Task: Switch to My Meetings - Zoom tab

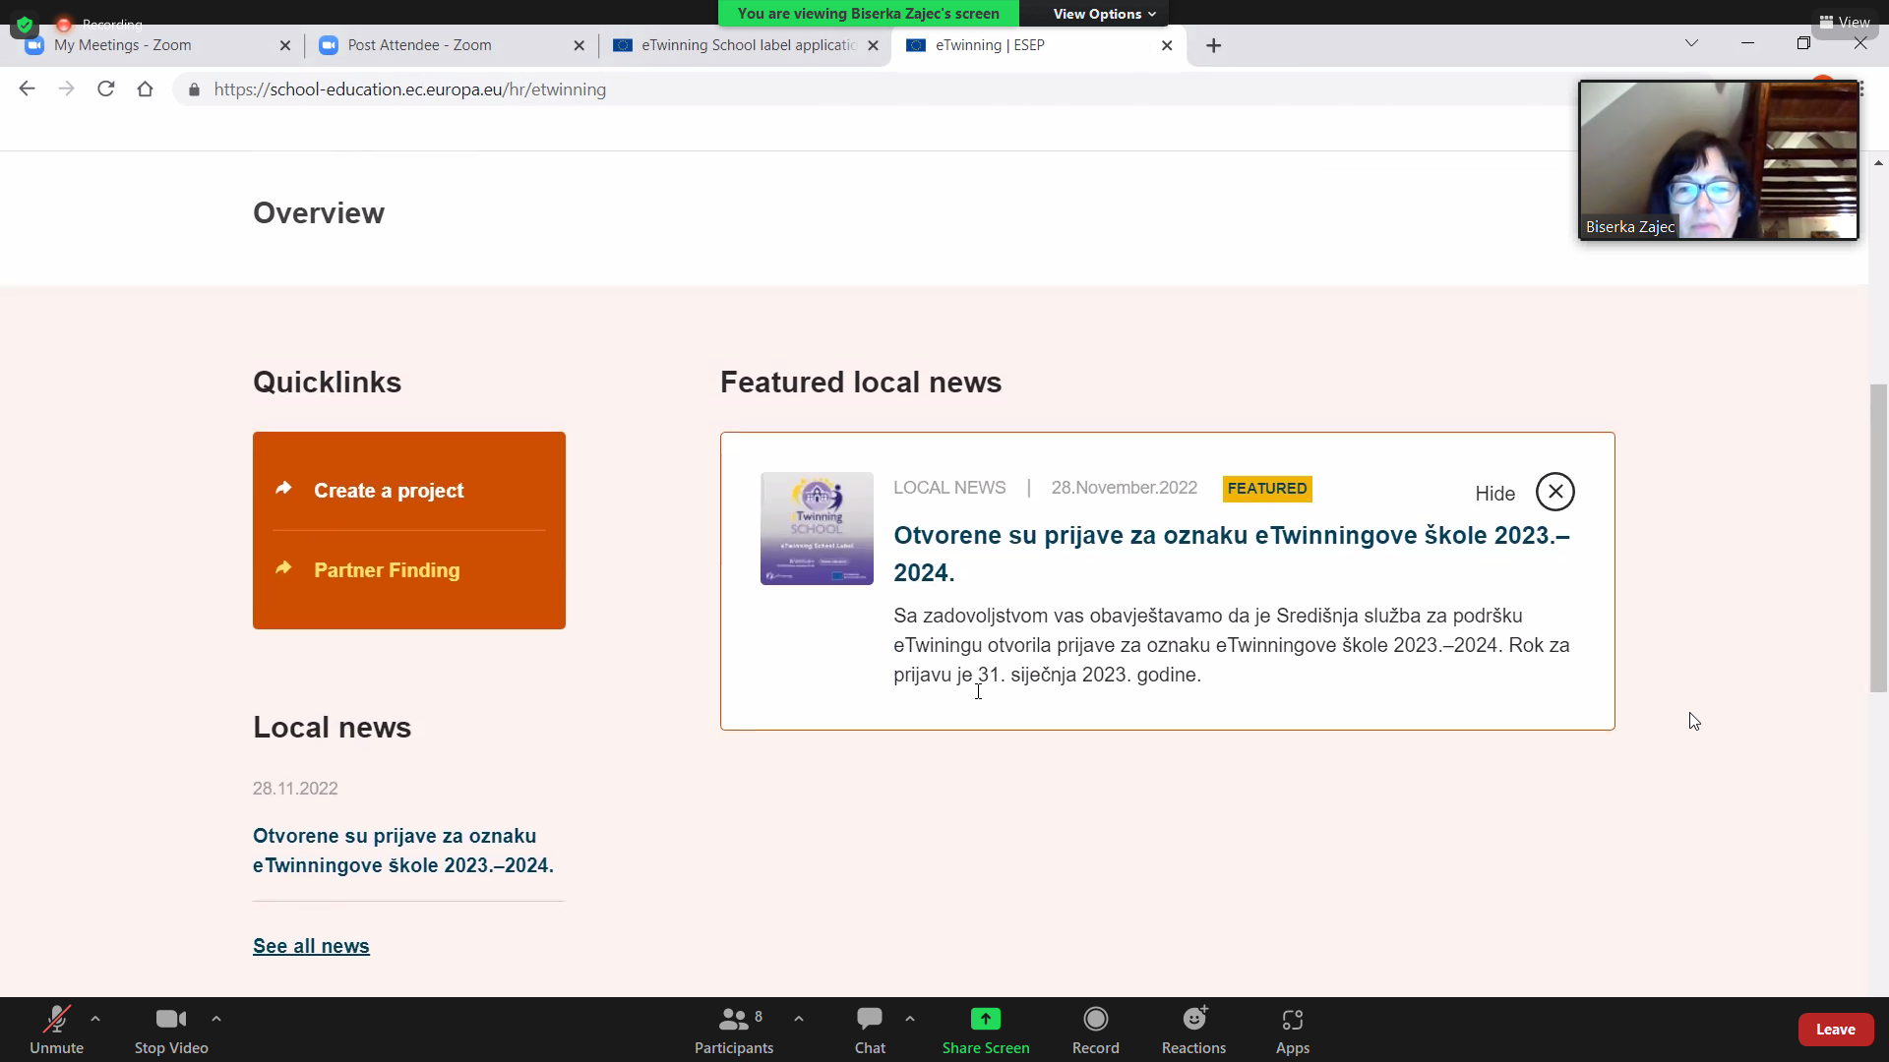Action: coord(157,45)
